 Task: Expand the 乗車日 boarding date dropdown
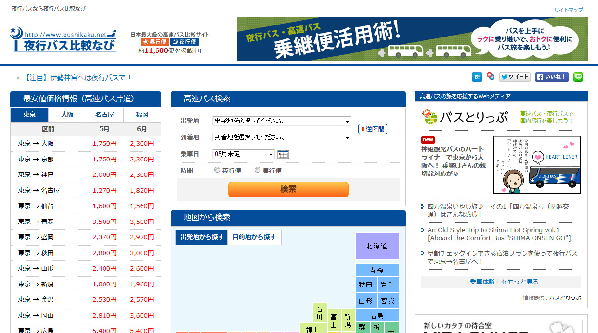pyautogui.click(x=244, y=154)
